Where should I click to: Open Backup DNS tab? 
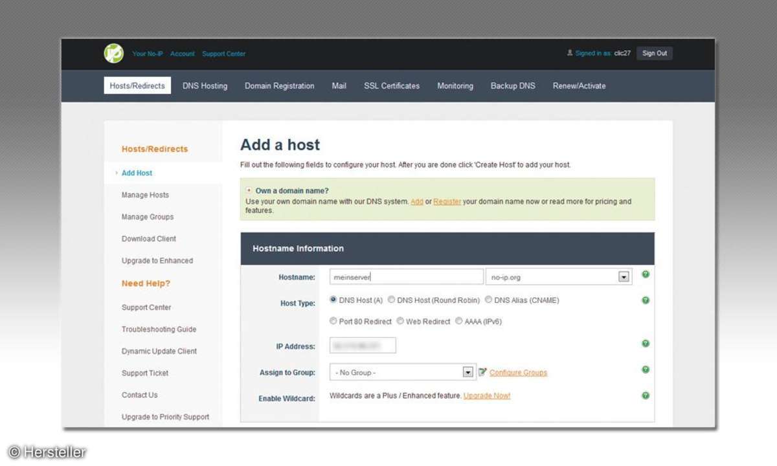pos(513,85)
